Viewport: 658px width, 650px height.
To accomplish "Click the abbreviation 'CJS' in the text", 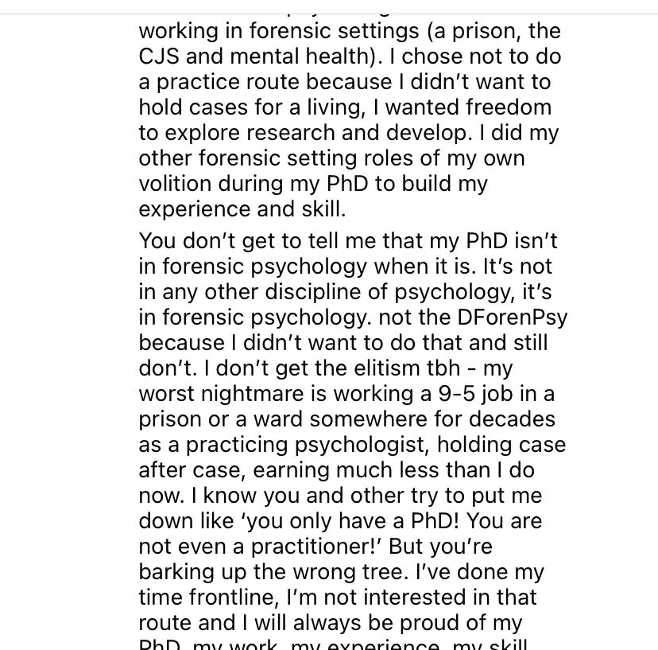I will [159, 56].
